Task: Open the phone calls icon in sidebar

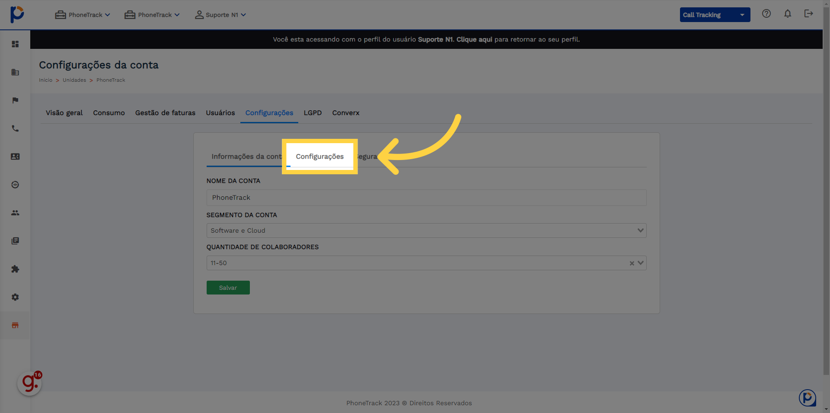Action: pos(15,128)
